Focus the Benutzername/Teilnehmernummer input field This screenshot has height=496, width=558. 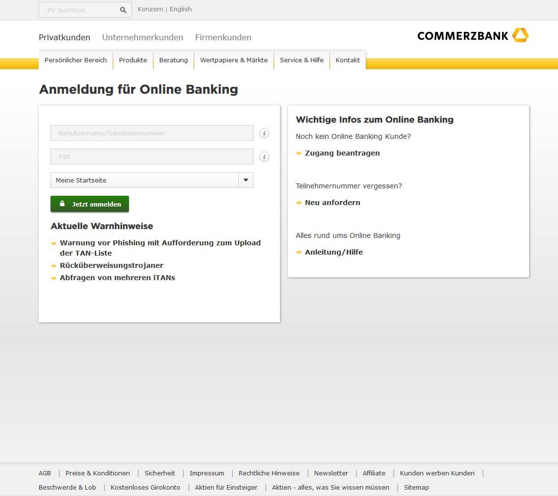152,133
